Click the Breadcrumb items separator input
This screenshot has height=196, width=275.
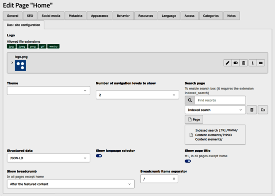tap(159, 179)
